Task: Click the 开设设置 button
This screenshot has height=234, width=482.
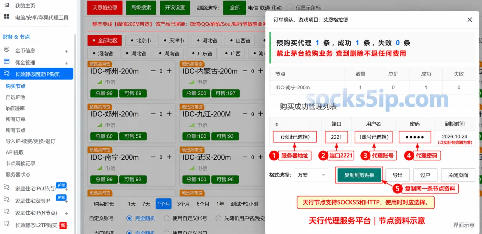Action: (x=175, y=8)
